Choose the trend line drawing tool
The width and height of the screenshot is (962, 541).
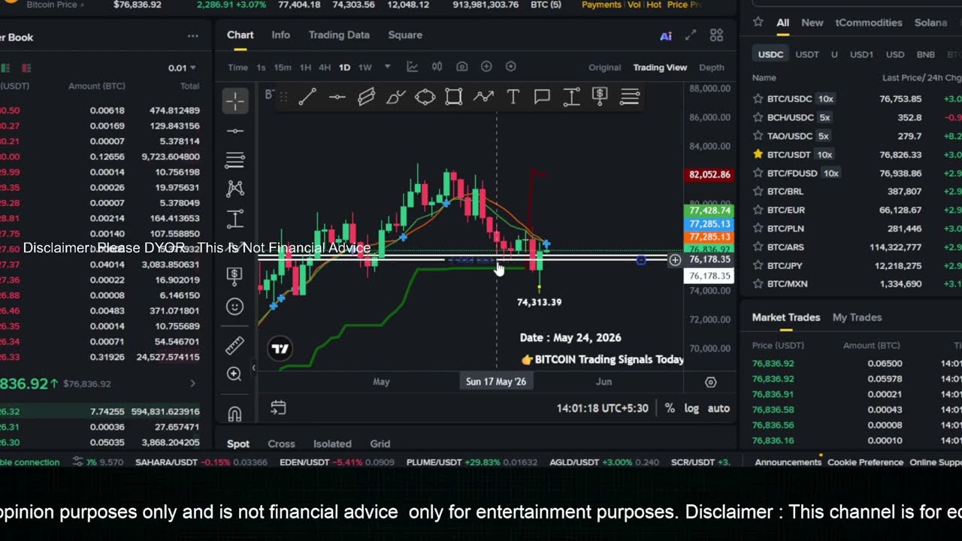pos(307,97)
